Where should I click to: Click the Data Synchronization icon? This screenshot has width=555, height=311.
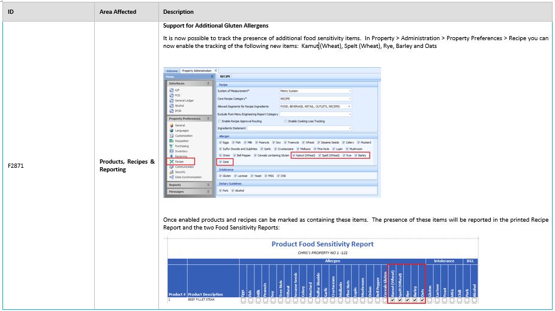point(171,177)
